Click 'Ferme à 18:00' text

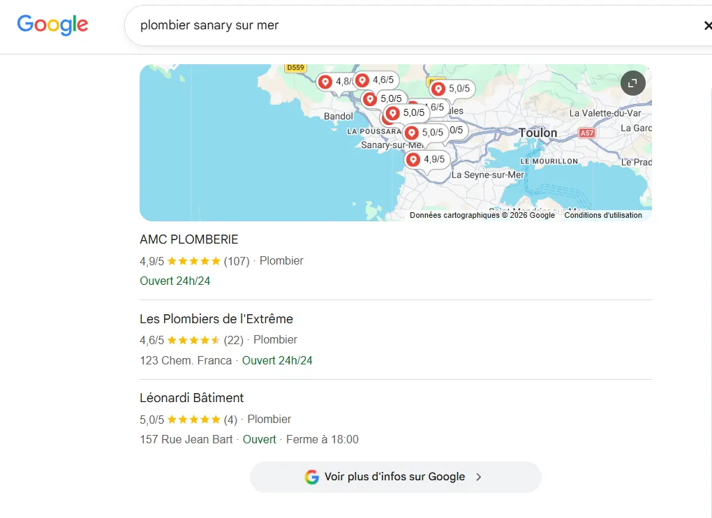[322, 439]
